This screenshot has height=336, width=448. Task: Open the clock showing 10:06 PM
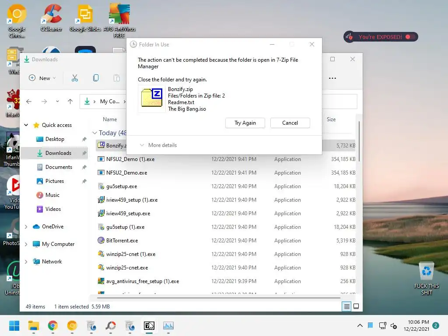[416, 325]
